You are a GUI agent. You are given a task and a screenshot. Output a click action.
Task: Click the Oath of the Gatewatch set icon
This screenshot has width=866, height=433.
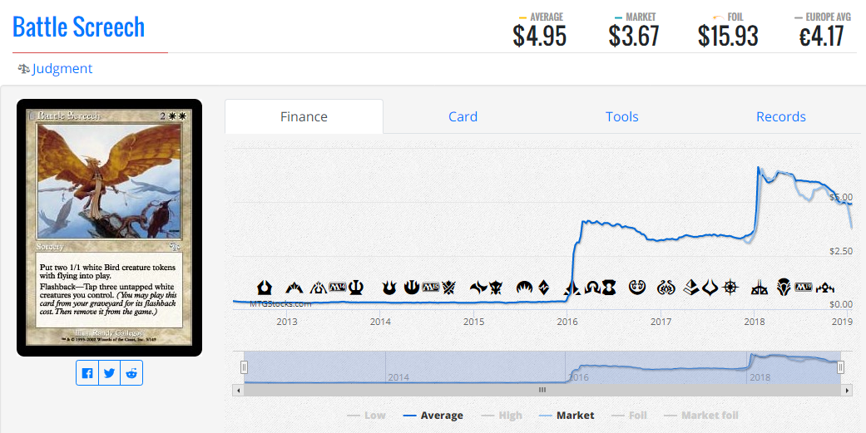pos(572,288)
